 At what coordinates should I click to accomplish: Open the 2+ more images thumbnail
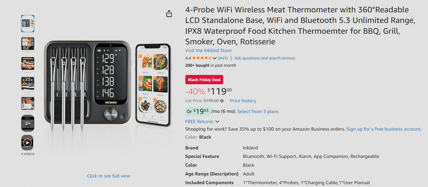click(27, 123)
